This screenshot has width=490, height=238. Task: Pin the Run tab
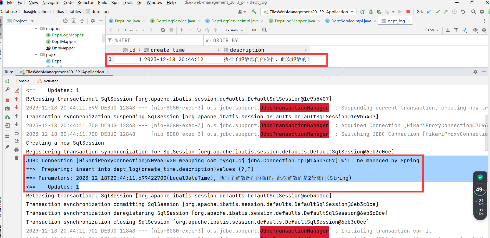click(x=7, y=147)
